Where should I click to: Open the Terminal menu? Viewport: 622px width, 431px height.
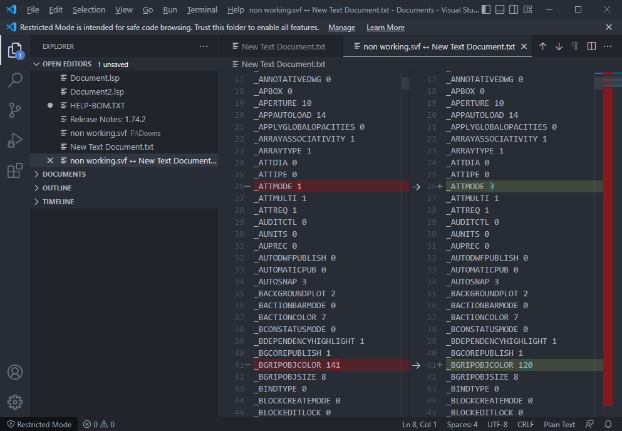tap(202, 9)
